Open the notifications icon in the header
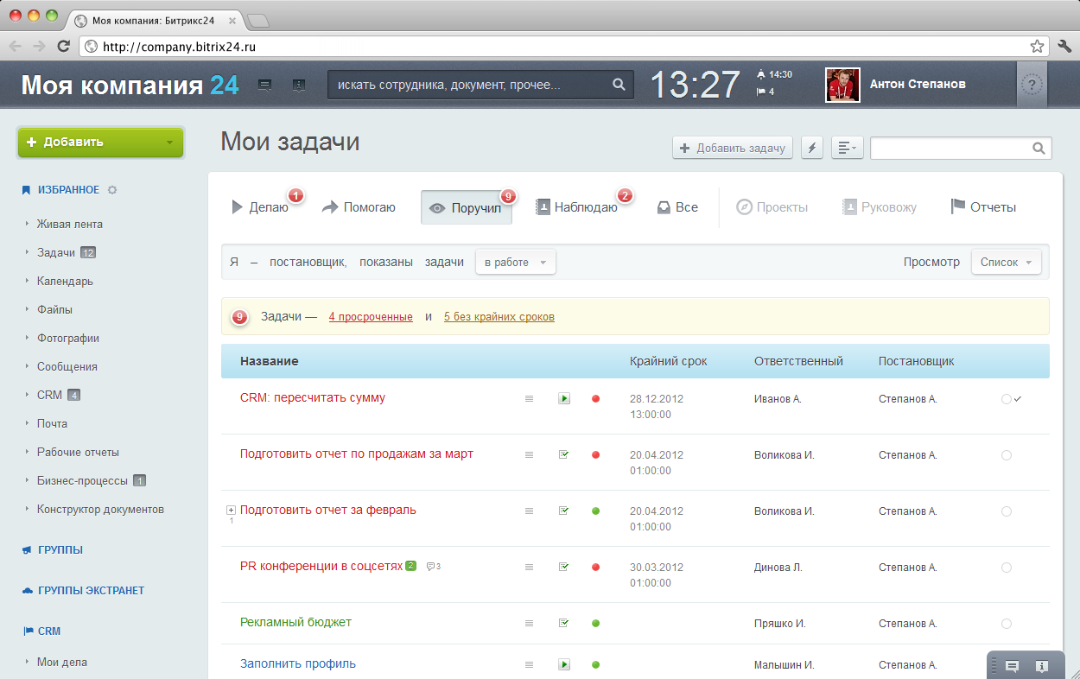This screenshot has height=679, width=1080. (x=298, y=85)
